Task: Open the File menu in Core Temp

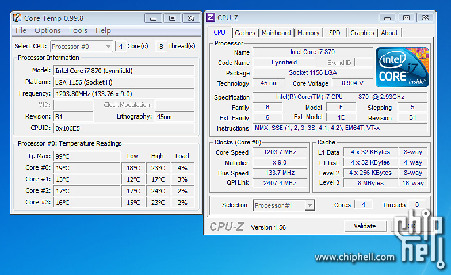Action: pos(21,30)
